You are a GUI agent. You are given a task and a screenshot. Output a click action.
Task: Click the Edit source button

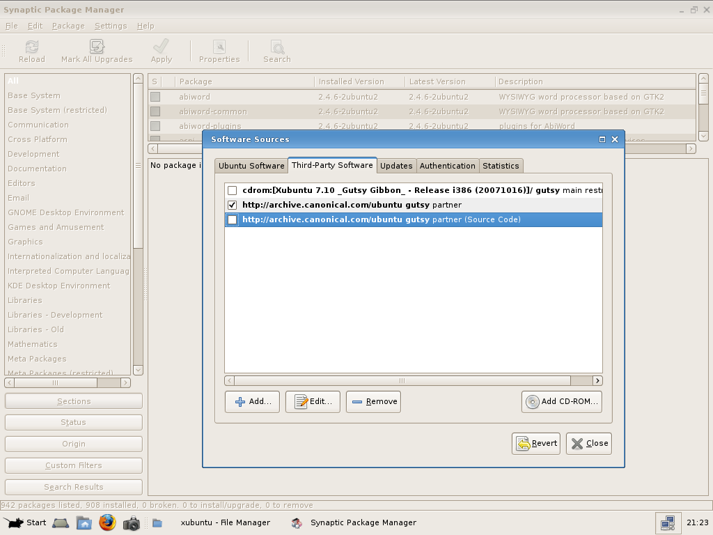tap(313, 402)
